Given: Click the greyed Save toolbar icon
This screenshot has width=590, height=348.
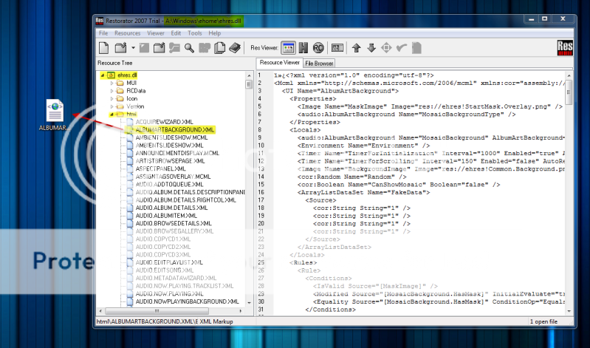Looking at the screenshot, I should 144,48.
